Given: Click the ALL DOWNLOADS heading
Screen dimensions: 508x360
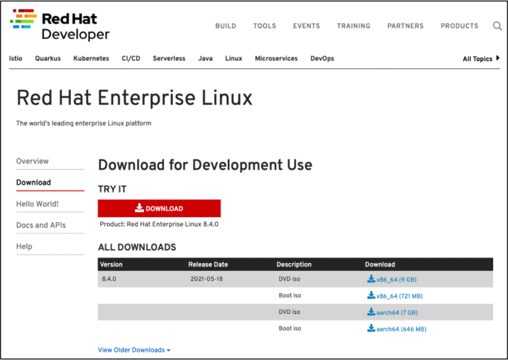Looking at the screenshot, I should tap(137, 247).
